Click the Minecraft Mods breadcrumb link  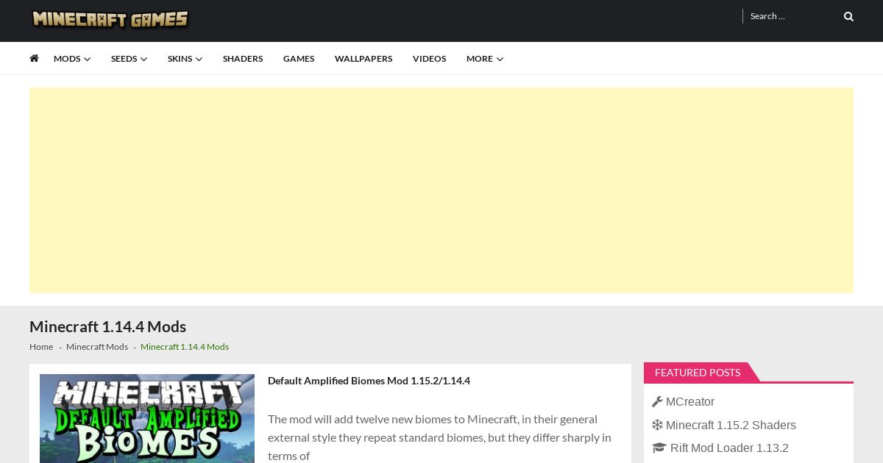pos(97,347)
